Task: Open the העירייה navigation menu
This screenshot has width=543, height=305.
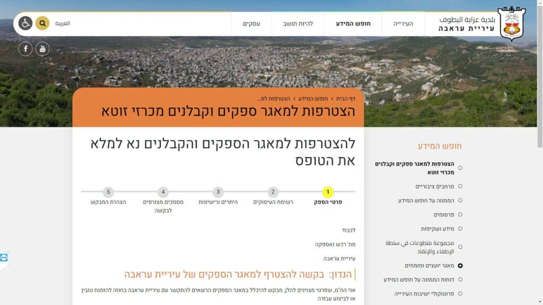Action: coord(403,24)
